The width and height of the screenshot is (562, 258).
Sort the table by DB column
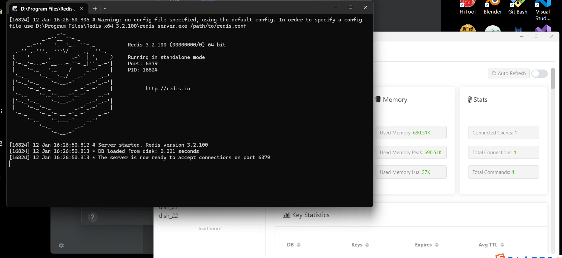click(x=294, y=245)
